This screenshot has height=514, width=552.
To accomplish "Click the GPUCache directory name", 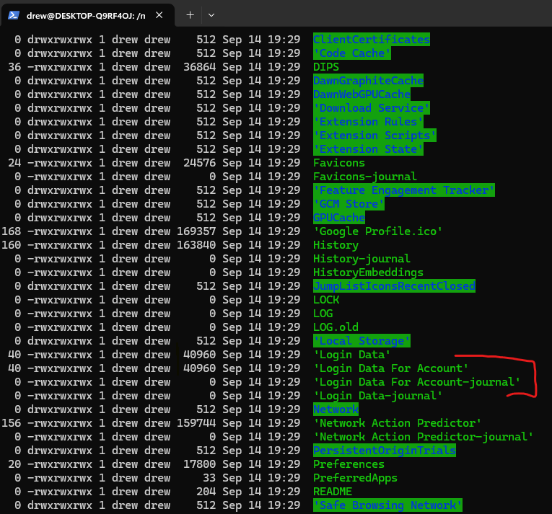I will (x=339, y=218).
